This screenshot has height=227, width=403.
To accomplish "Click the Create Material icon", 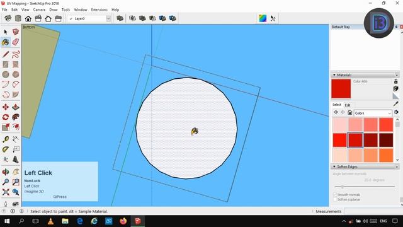I will click(396, 88).
